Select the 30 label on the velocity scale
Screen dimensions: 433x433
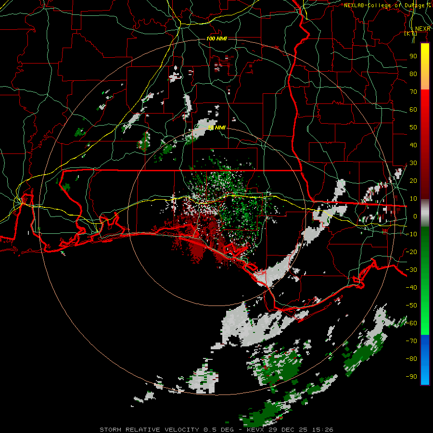(413, 163)
